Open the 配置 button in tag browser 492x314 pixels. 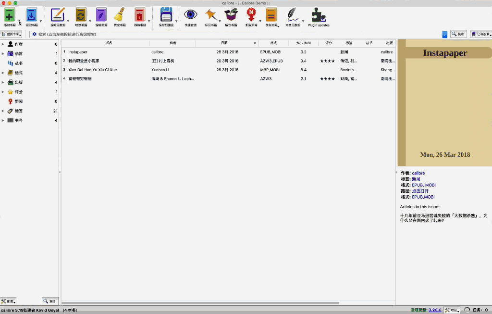(x=8, y=301)
